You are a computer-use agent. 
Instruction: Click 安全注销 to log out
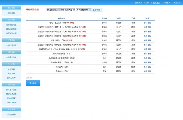point(177,3)
